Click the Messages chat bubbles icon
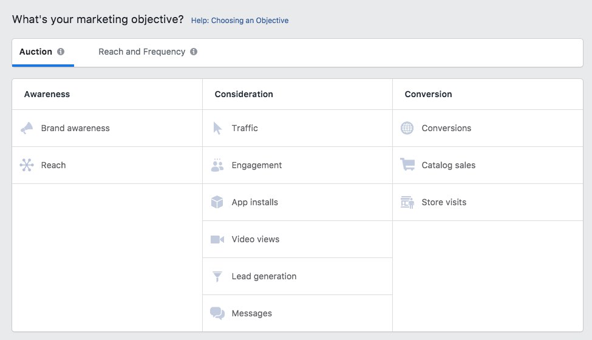592x340 pixels. click(x=217, y=313)
